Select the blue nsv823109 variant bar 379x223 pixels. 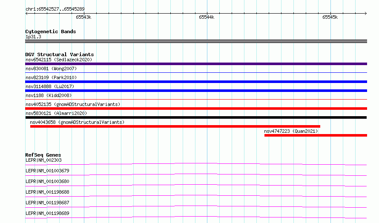click(196, 82)
